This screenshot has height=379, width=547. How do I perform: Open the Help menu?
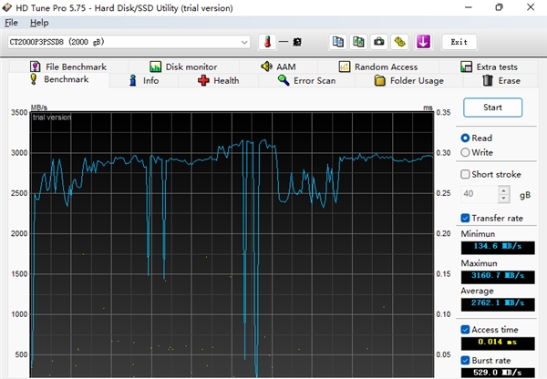pyautogui.click(x=39, y=23)
